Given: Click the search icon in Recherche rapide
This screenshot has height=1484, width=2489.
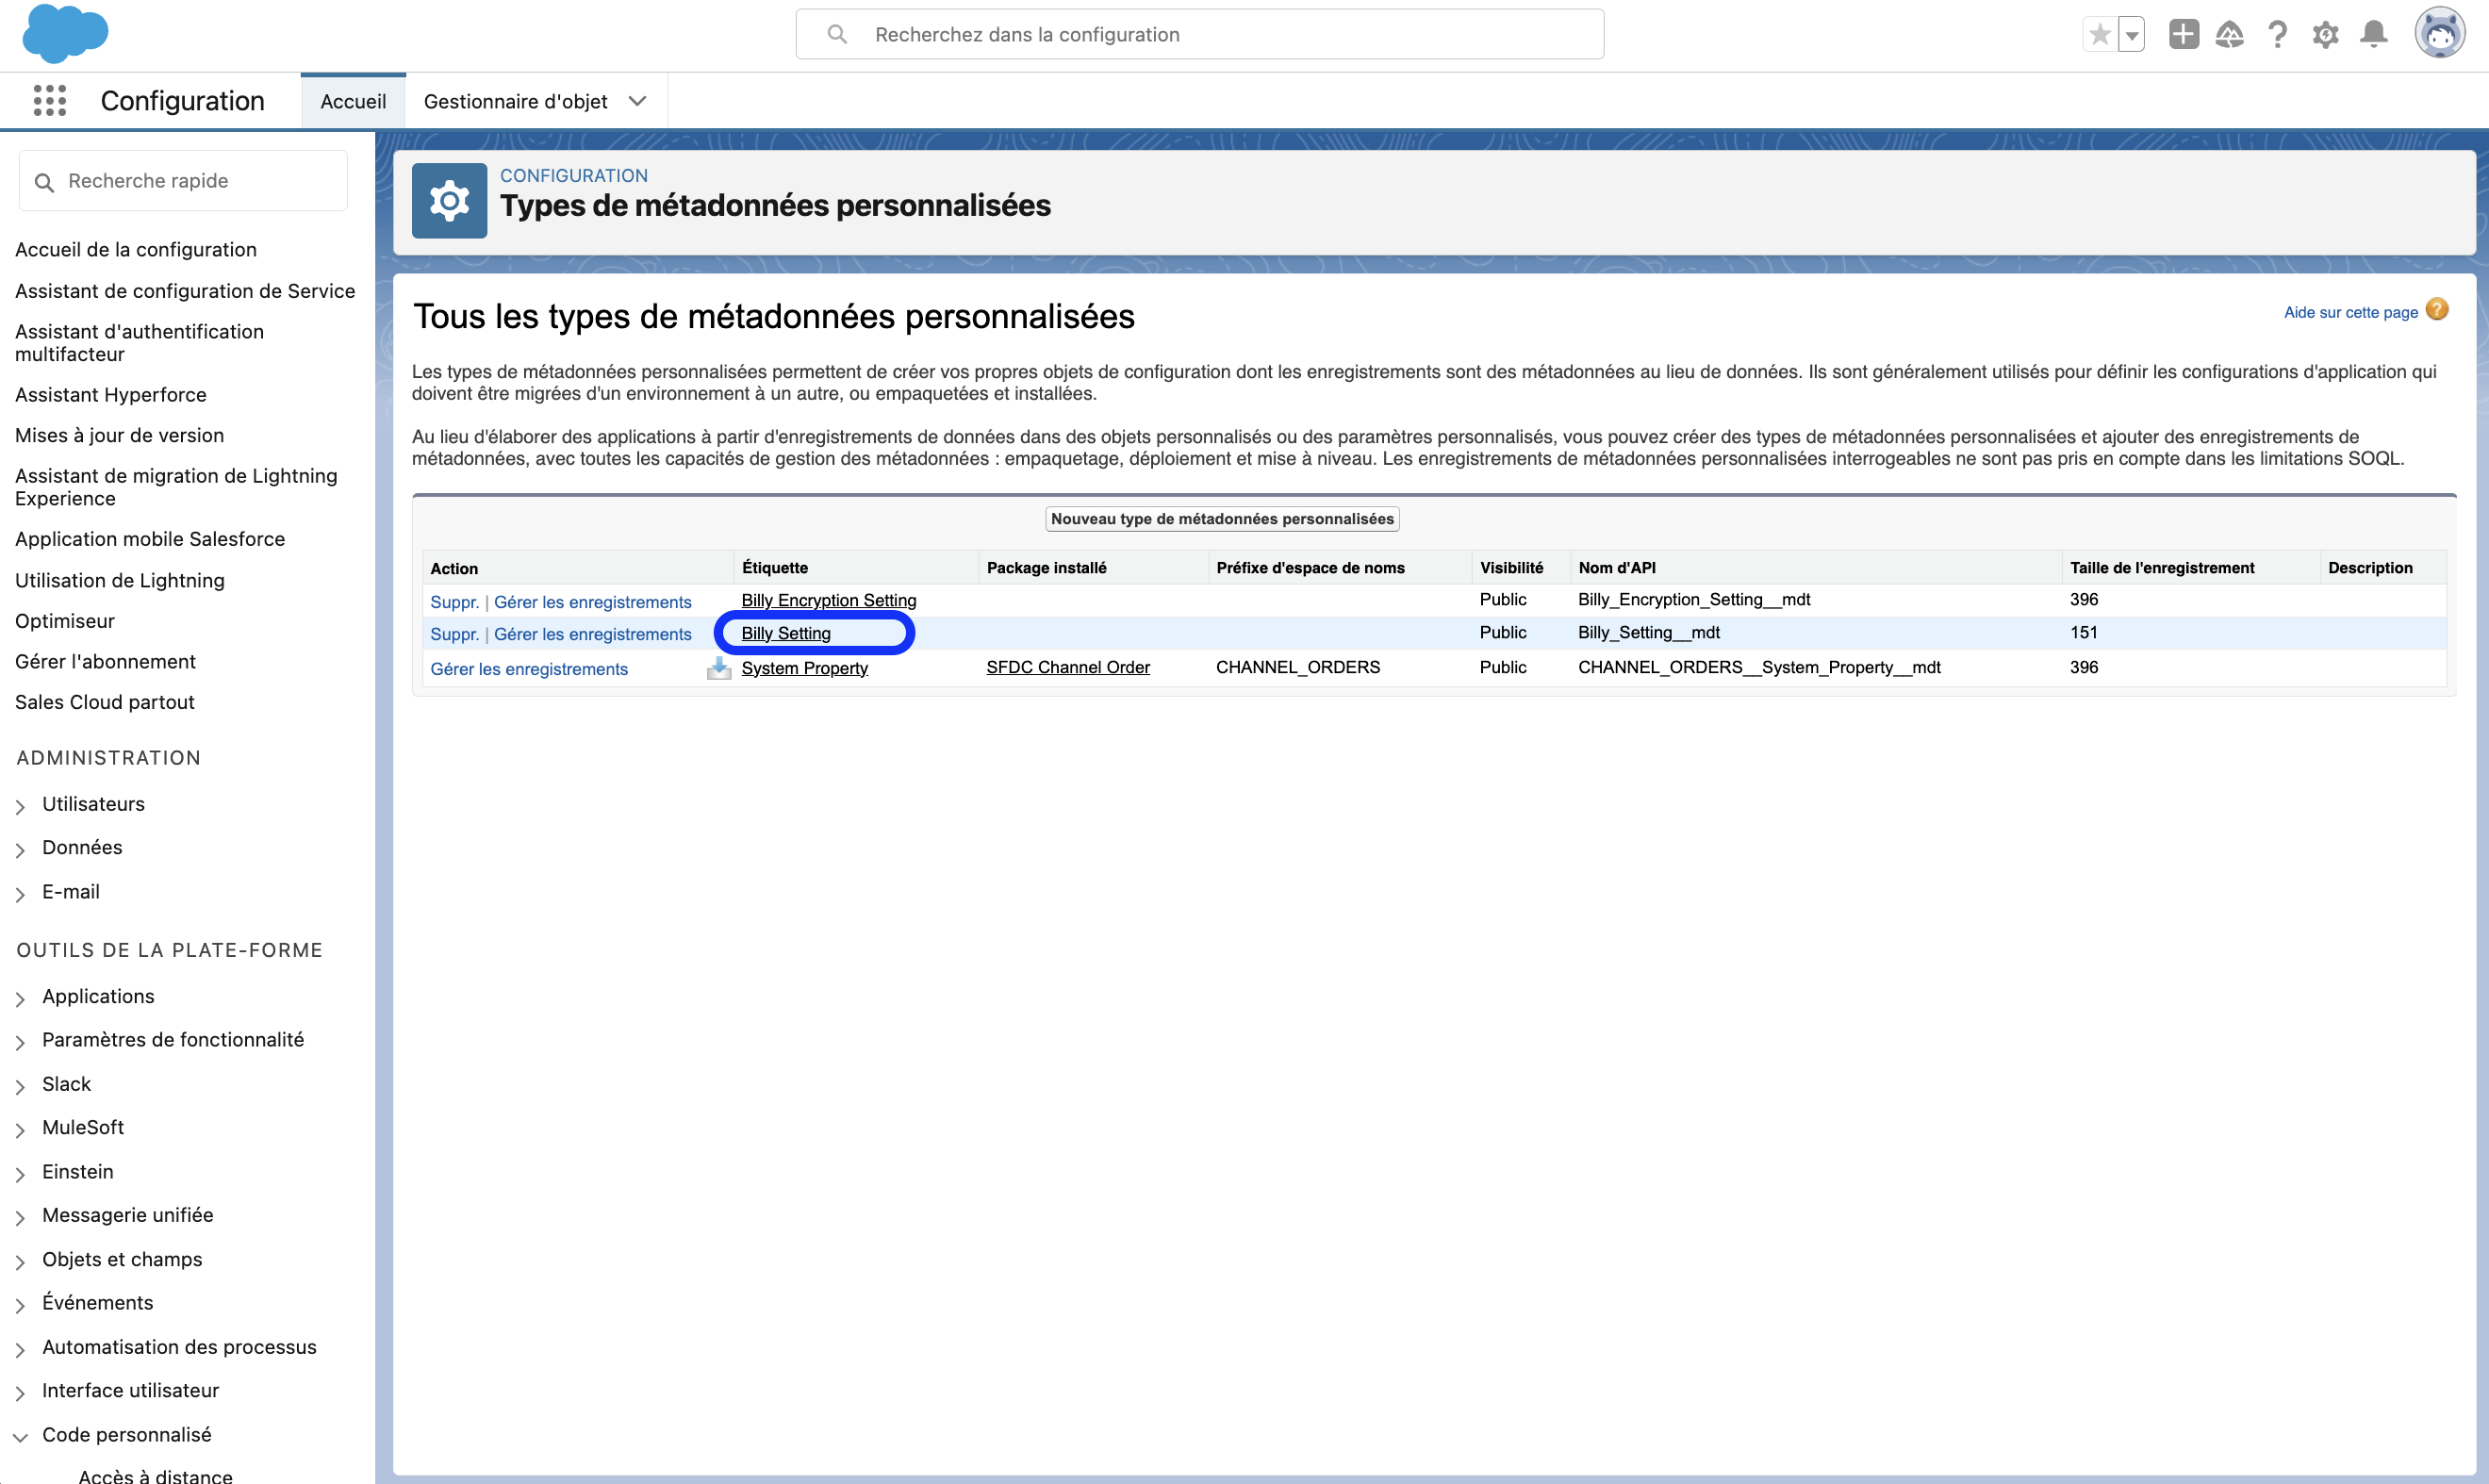Looking at the screenshot, I should [44, 182].
